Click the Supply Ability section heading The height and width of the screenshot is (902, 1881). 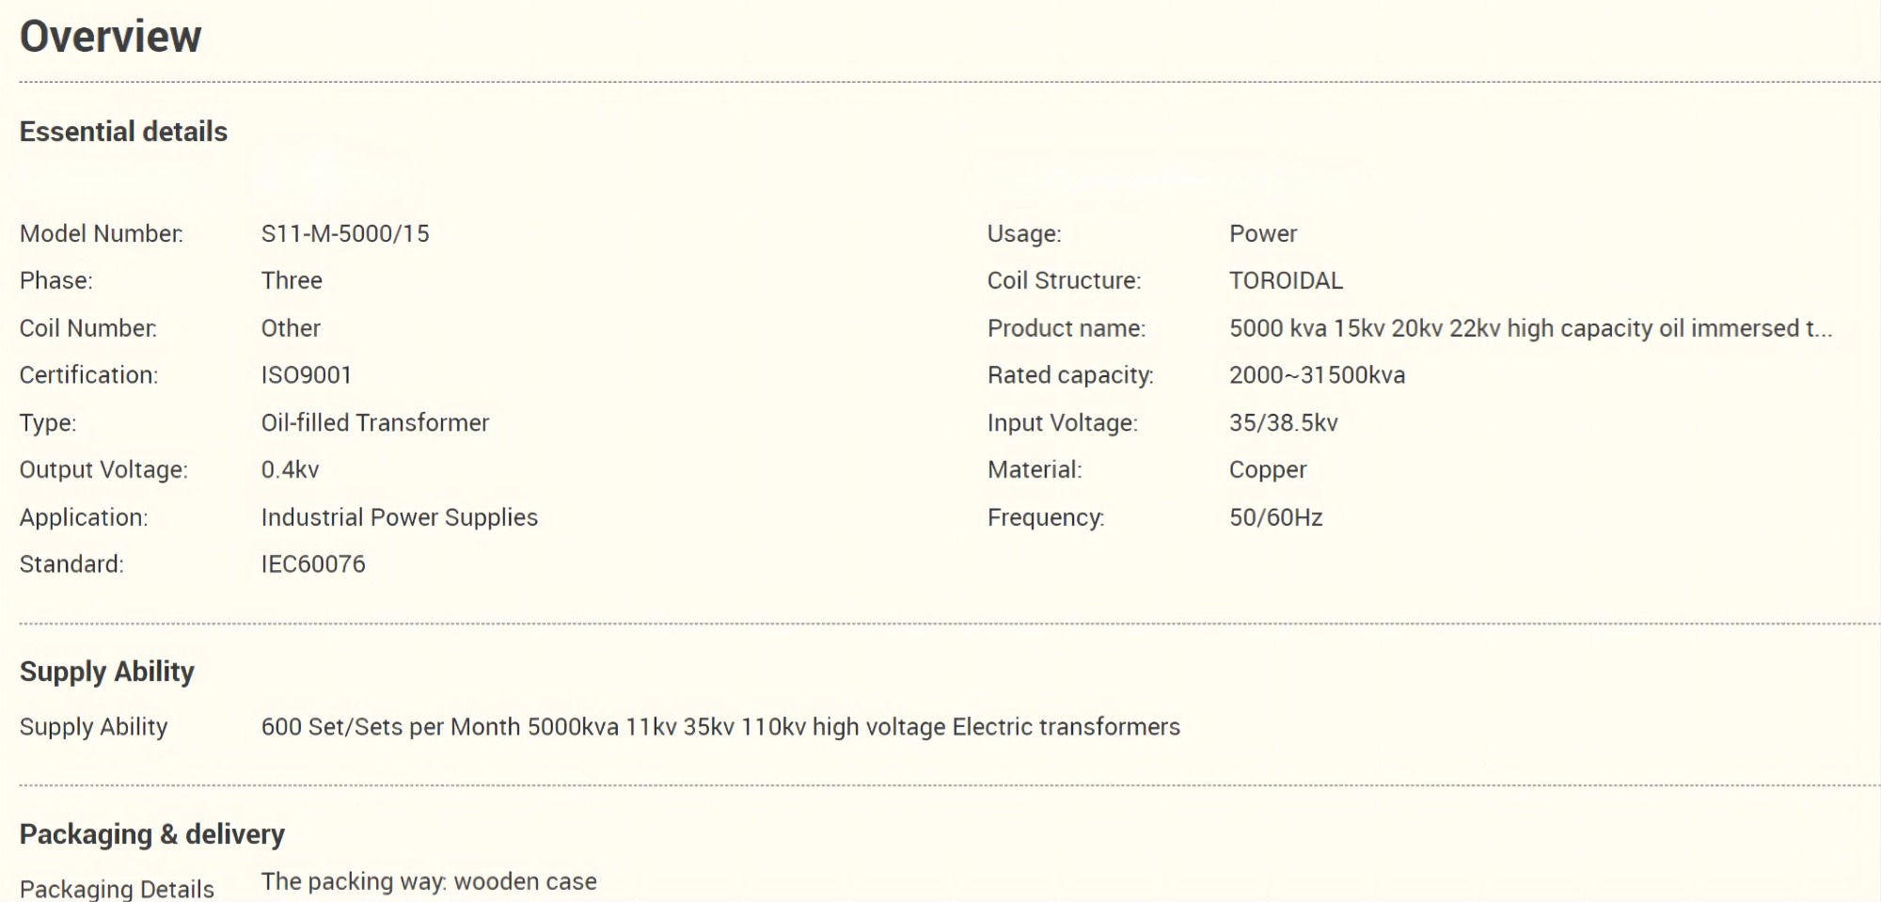(x=107, y=672)
